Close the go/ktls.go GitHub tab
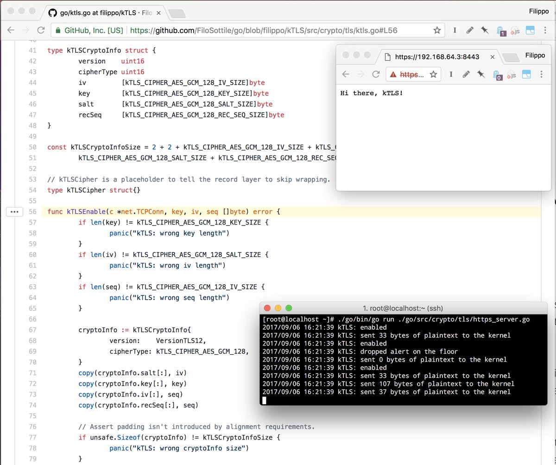Viewport: 556px width, 465px height. pyautogui.click(x=158, y=12)
